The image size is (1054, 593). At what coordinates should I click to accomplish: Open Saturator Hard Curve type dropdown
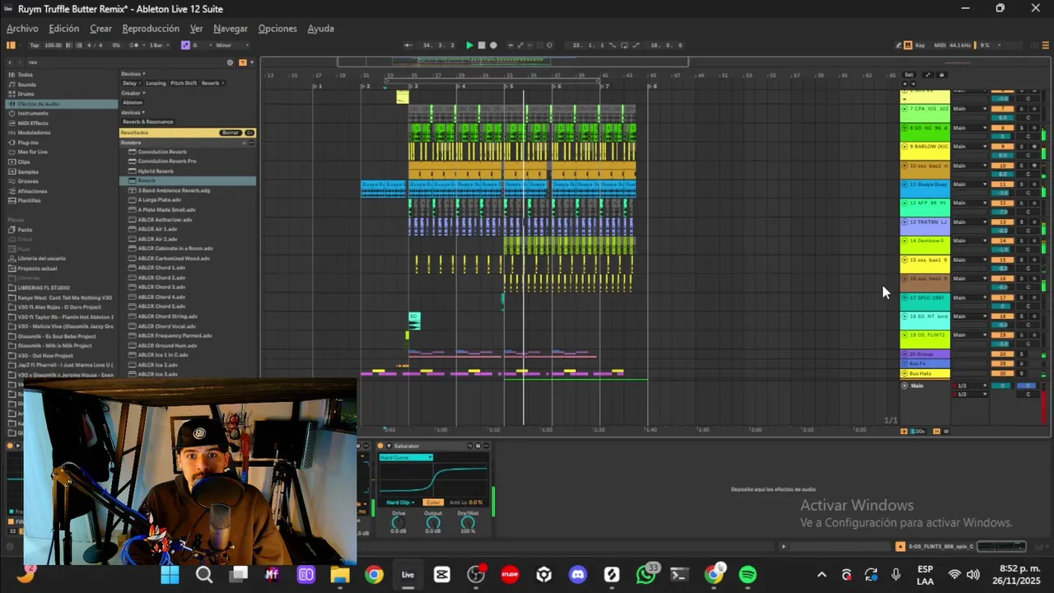pyautogui.click(x=406, y=457)
